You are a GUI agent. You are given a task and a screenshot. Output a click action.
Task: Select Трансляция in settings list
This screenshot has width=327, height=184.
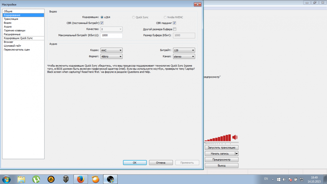23,19
